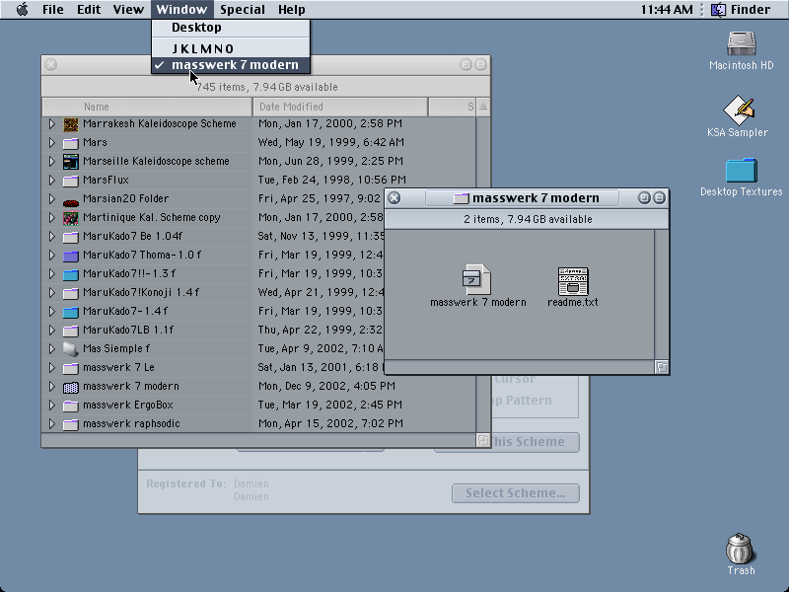789x592 pixels.
Task: Click masswerk ErgoBox folder icon
Action: pyautogui.click(x=71, y=406)
